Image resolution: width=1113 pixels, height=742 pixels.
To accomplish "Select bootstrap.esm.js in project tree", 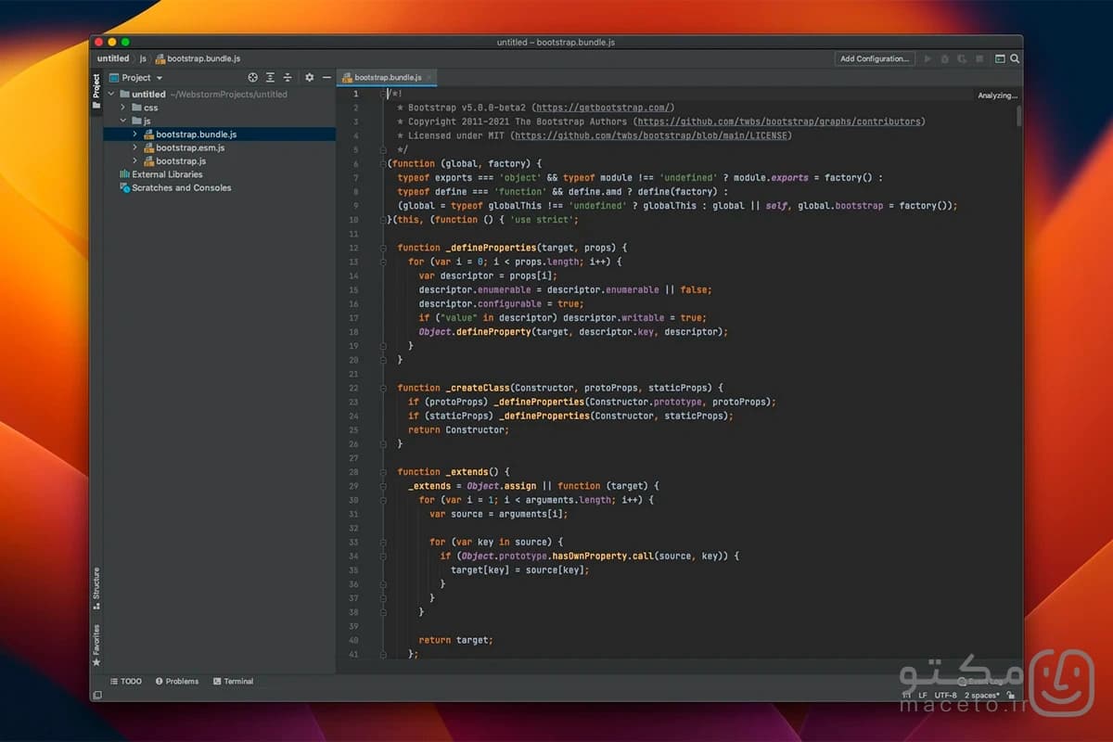I will coord(219,147).
